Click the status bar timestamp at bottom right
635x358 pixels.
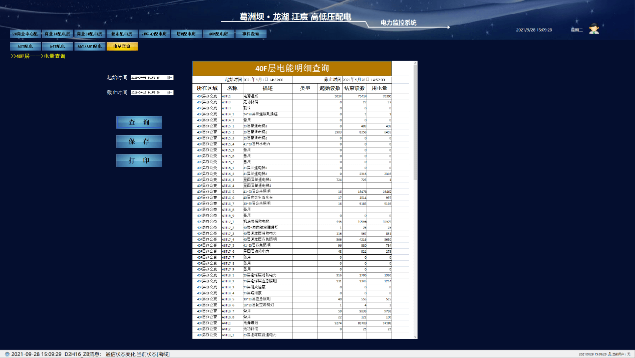tap(592, 354)
